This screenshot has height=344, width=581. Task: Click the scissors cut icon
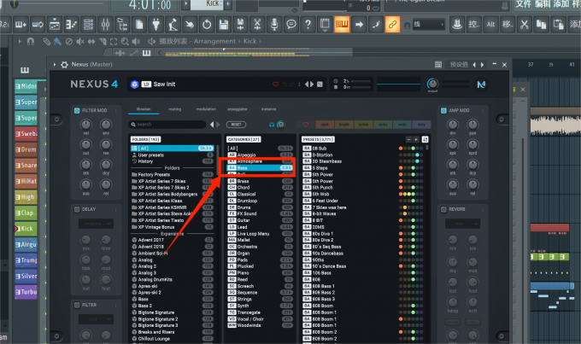pyautogui.click(x=524, y=25)
